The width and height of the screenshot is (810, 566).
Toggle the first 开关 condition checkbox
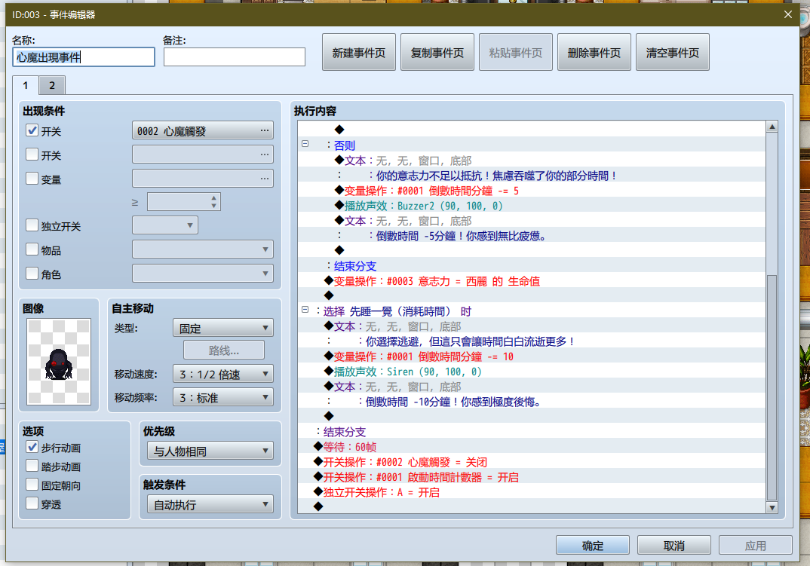pos(32,130)
